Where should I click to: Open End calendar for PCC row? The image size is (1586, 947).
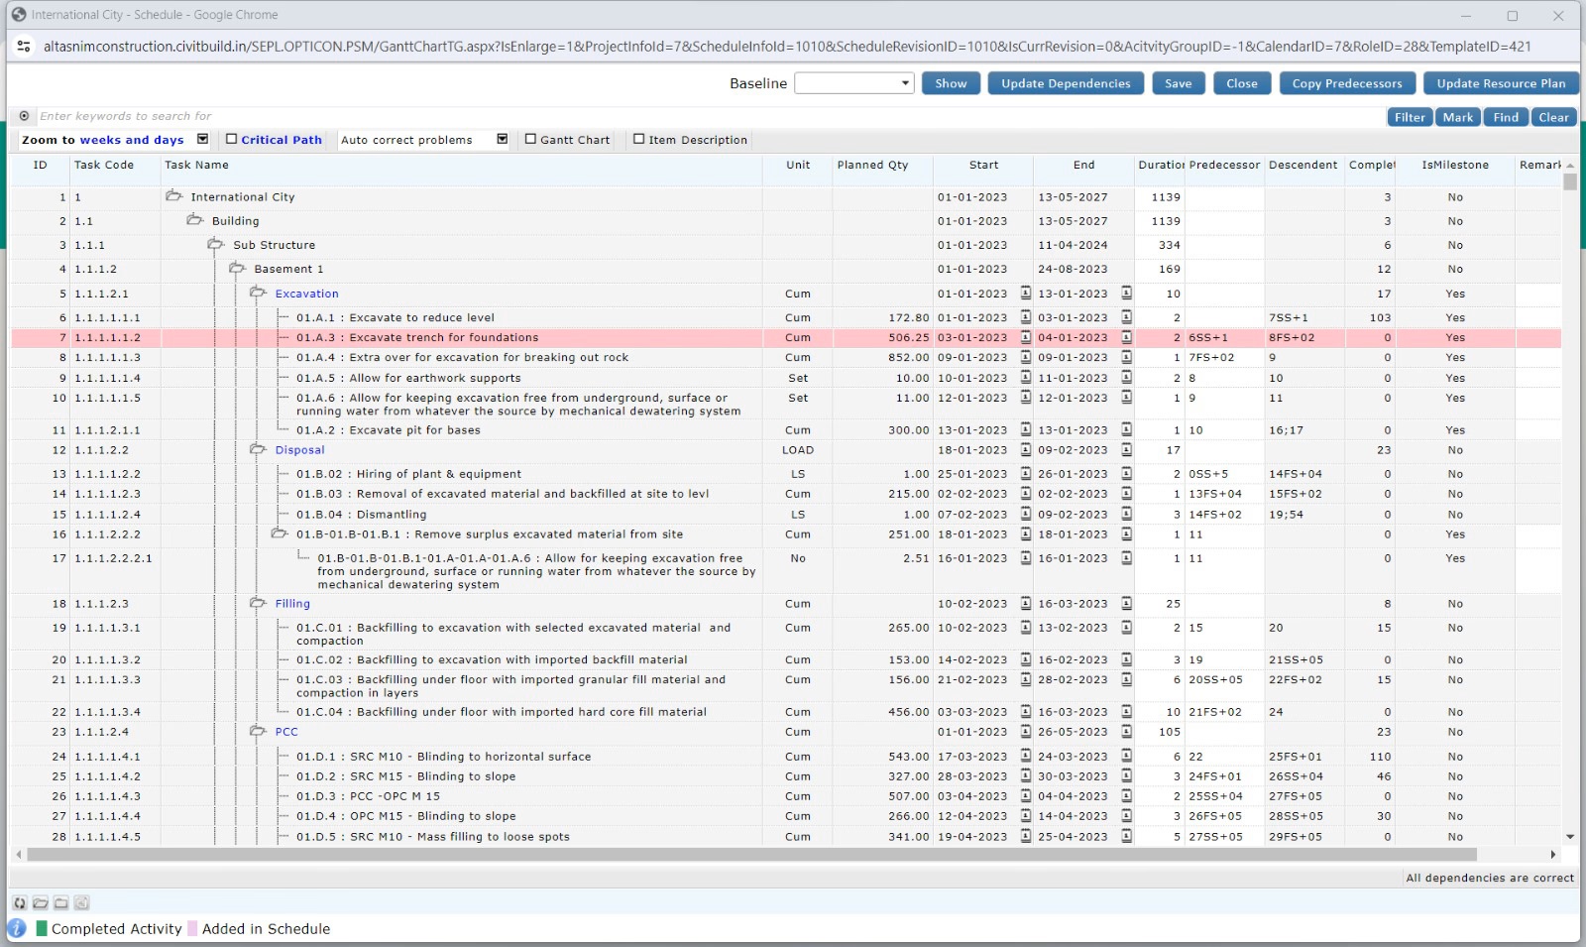click(1127, 732)
